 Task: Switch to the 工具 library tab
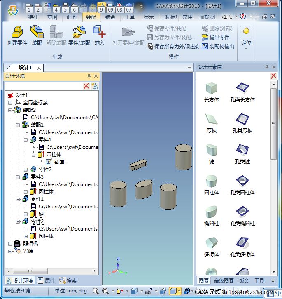(x=259, y=281)
